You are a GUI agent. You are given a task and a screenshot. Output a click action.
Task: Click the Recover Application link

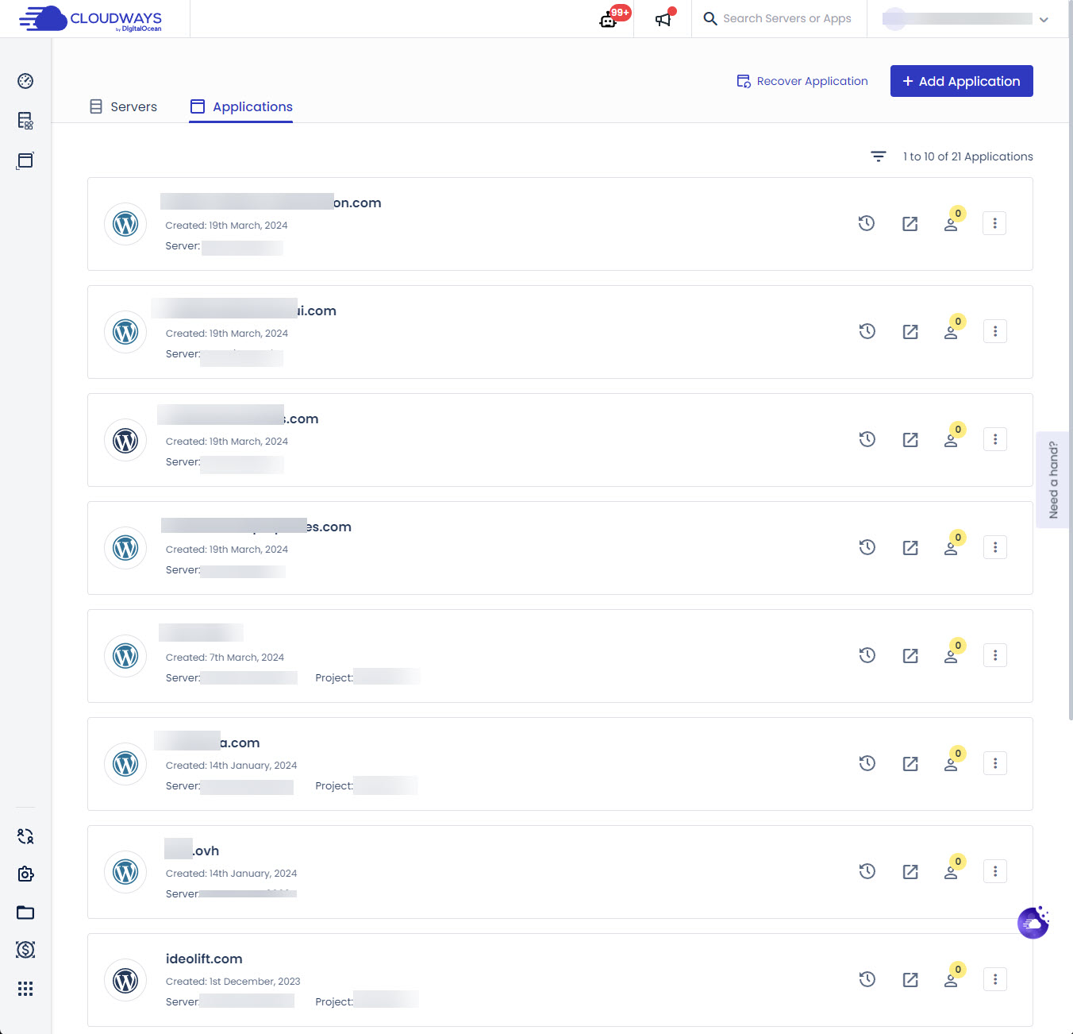(802, 81)
